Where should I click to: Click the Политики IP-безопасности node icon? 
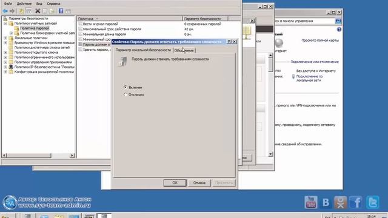11,67
